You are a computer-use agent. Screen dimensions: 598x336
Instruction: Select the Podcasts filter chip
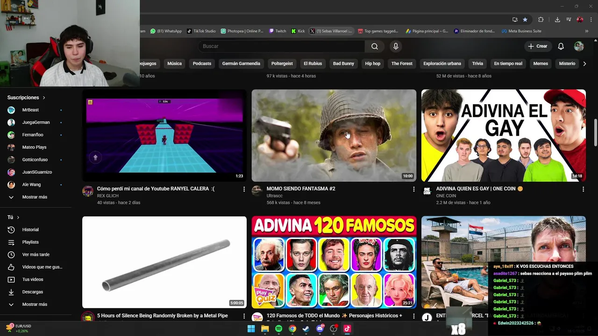202,63
